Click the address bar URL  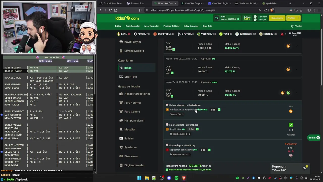tap(182, 10)
